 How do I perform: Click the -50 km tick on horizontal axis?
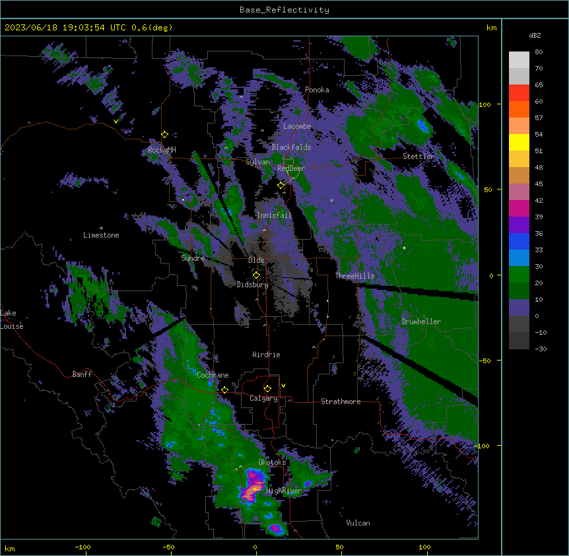coord(168,547)
